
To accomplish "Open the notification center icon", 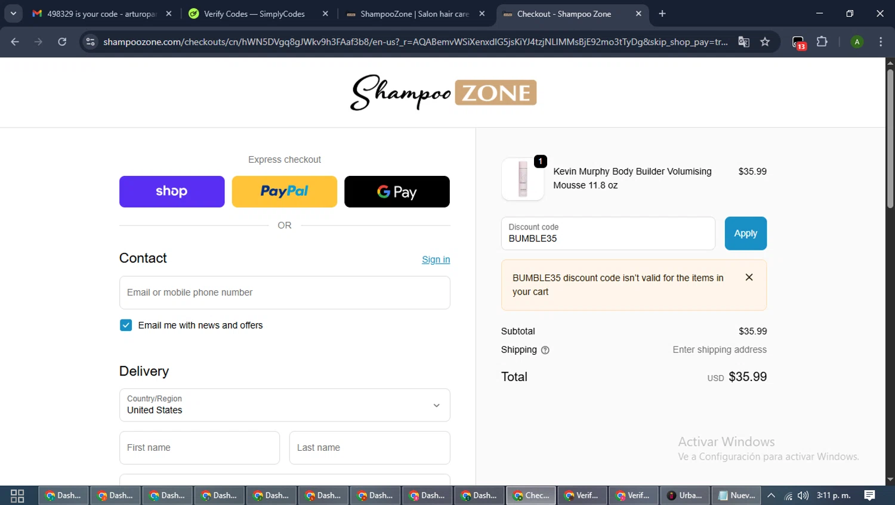I will pyautogui.click(x=869, y=495).
